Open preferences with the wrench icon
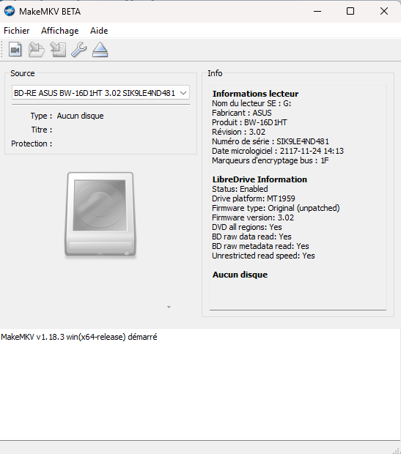Viewport: 401px width, 454px height. (x=79, y=50)
